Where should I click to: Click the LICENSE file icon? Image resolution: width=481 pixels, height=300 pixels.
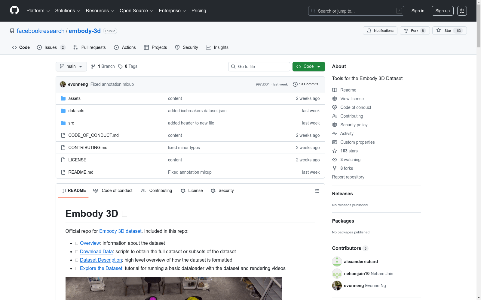(63, 160)
